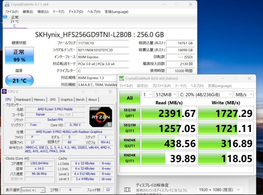
Task: Open 言語(Language) menu in CrystalDiskInfo
Action: pos(117,12)
